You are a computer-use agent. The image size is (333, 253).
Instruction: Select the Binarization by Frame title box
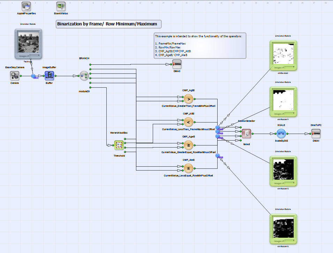point(108,24)
